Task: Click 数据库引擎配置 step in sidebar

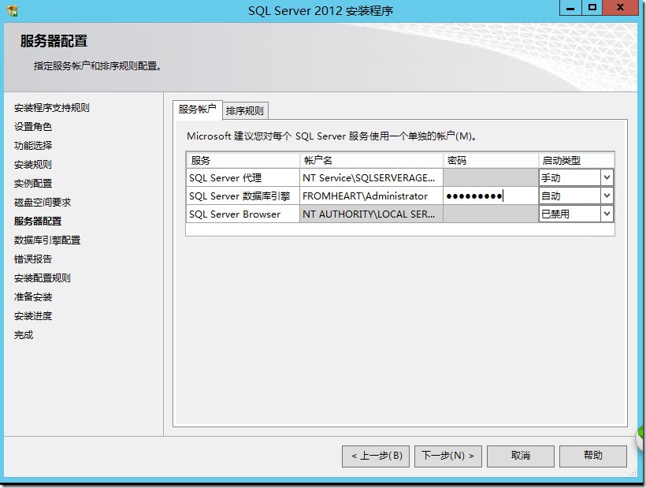Action: [47, 240]
